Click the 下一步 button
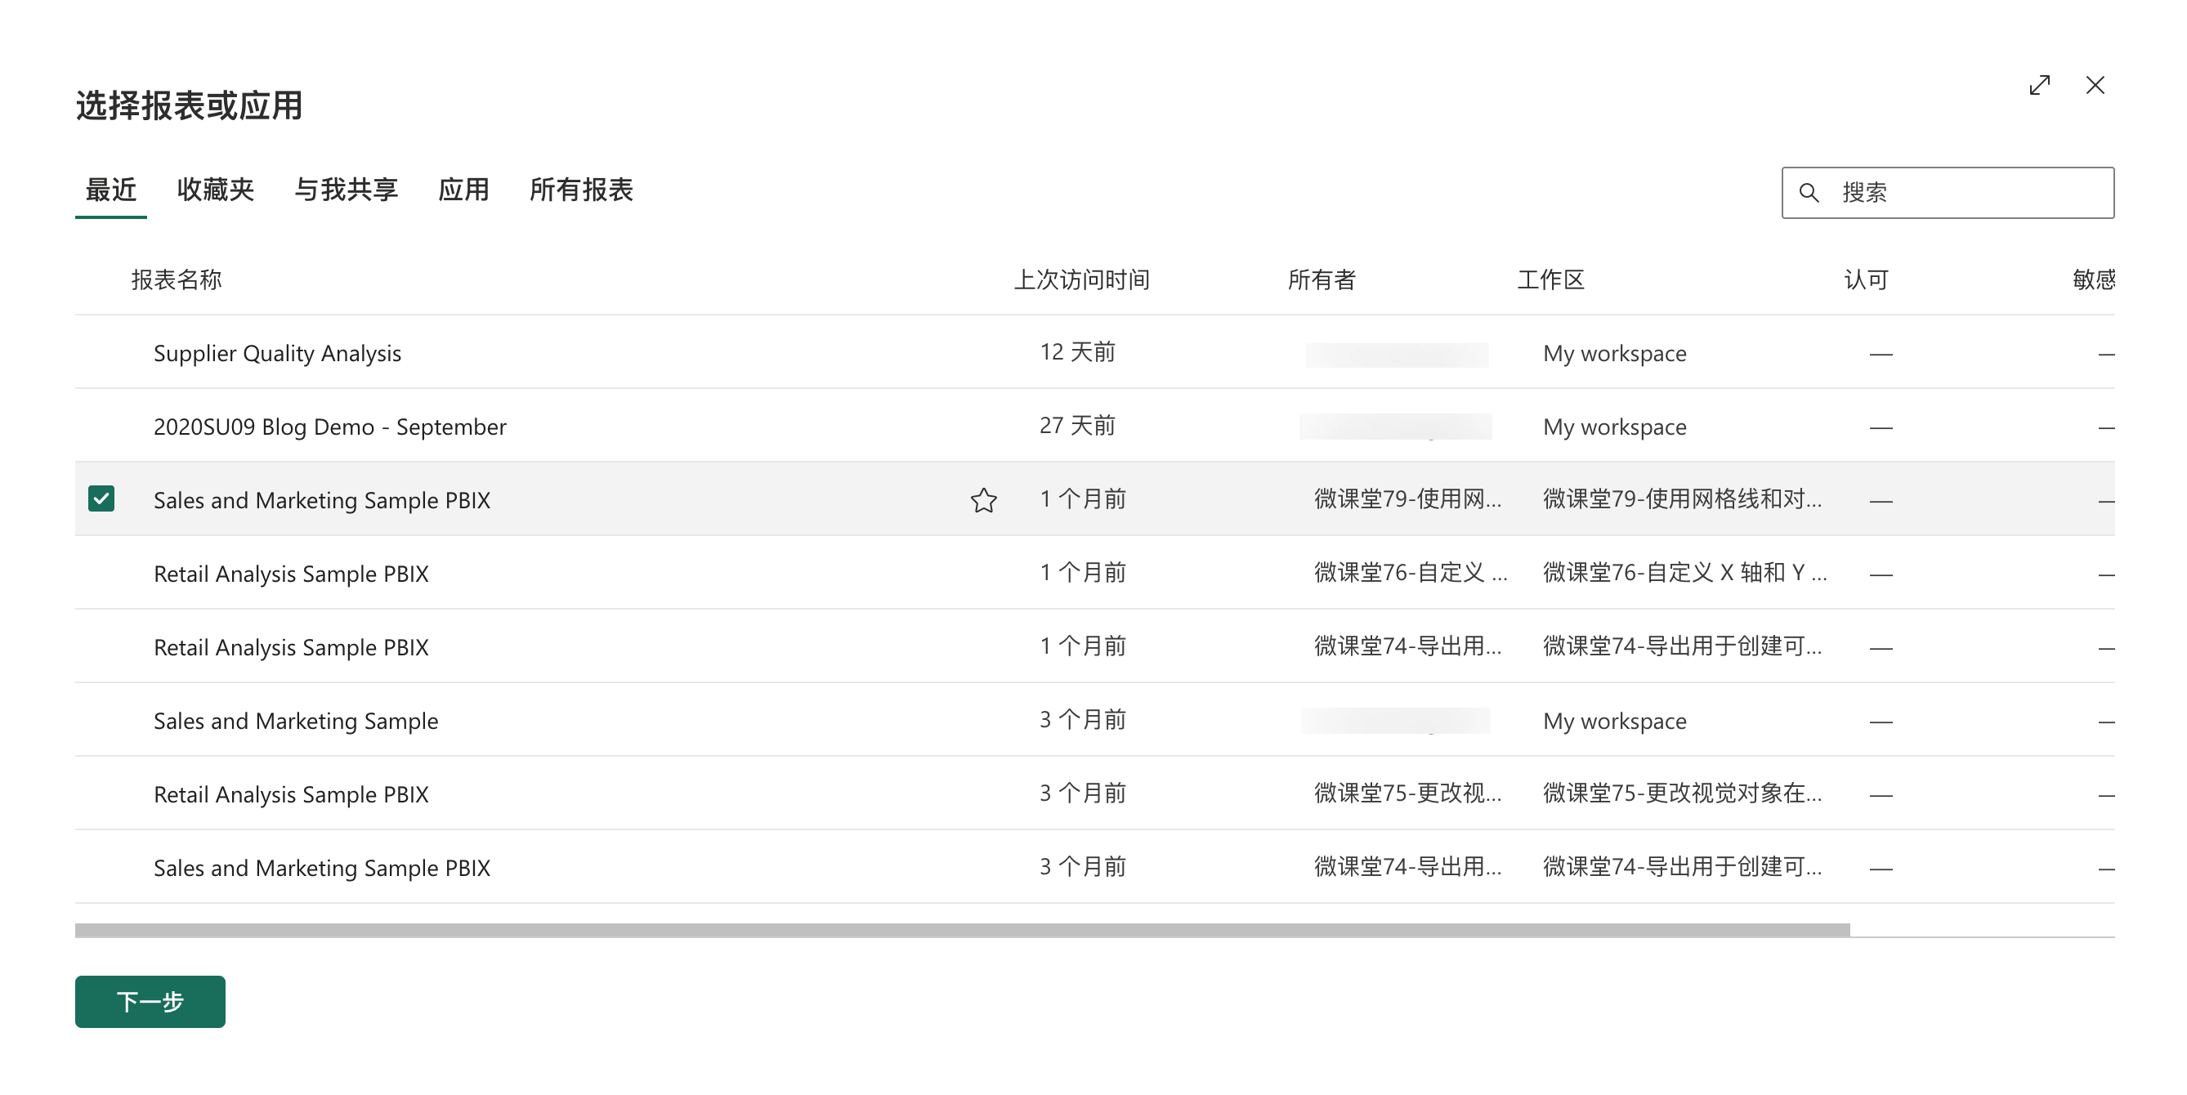Screen dimensions: 2187x1095 [150, 1002]
